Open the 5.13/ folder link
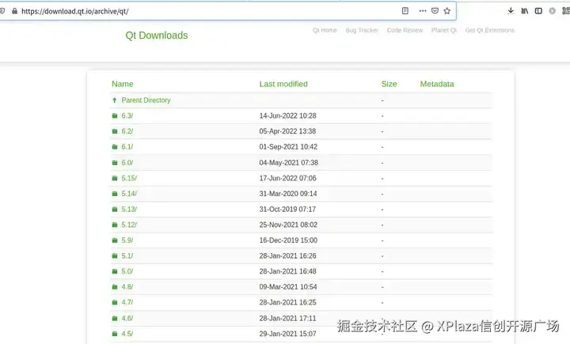 (x=129, y=210)
